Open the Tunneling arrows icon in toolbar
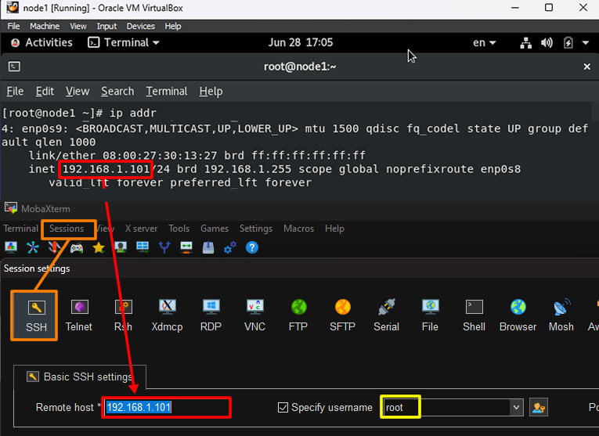This screenshot has height=436, width=599. (x=186, y=247)
